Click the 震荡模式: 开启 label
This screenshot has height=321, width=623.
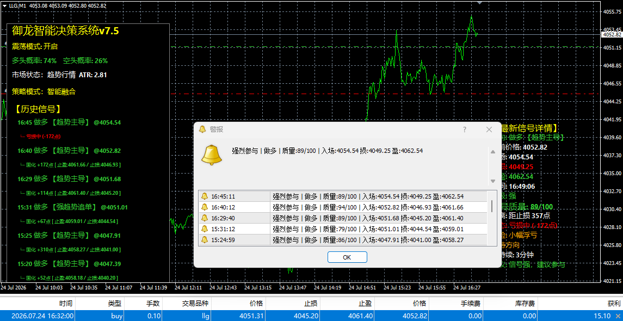pyautogui.click(x=35, y=46)
